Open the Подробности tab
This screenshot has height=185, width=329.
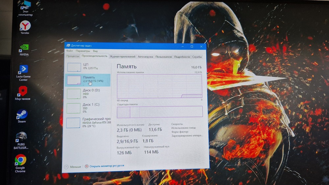point(182,57)
